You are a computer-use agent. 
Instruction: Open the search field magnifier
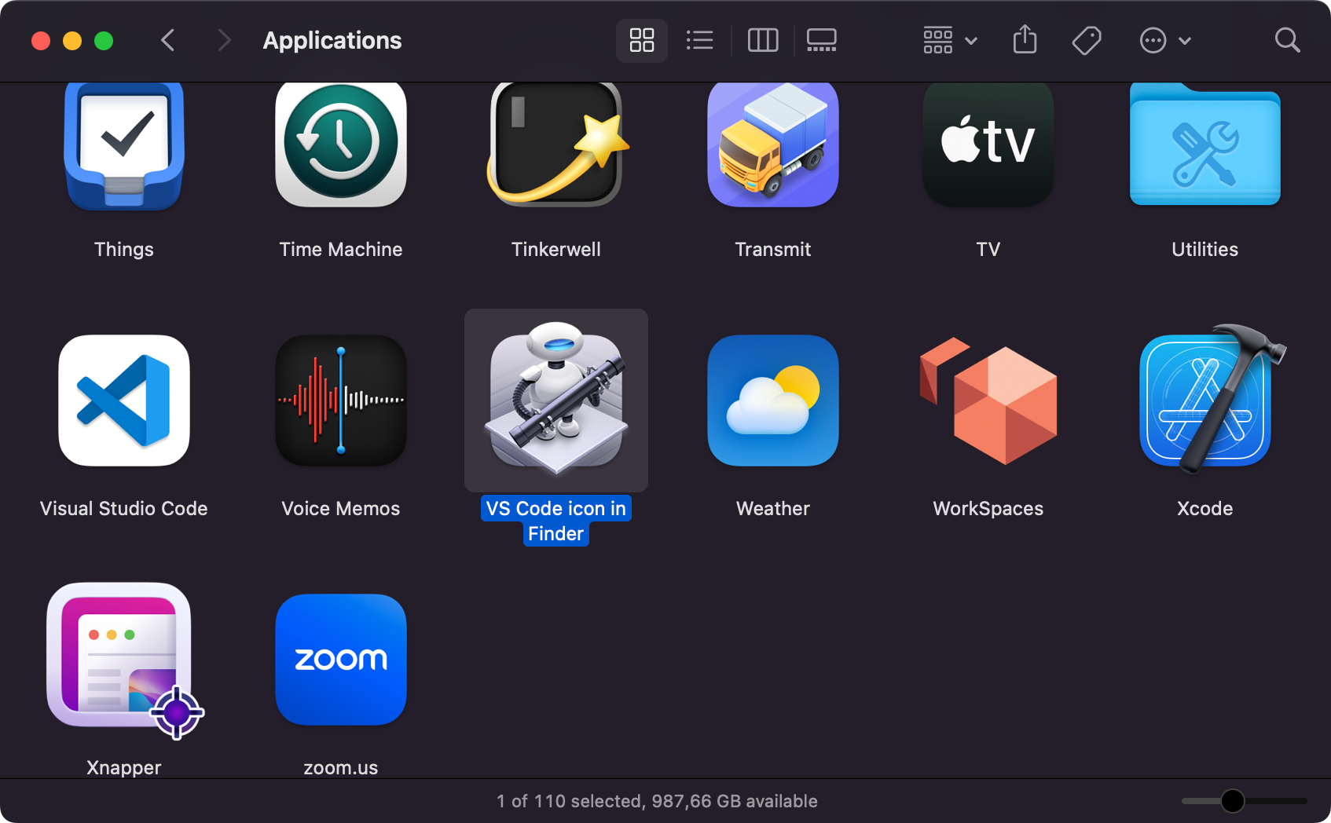(x=1287, y=40)
